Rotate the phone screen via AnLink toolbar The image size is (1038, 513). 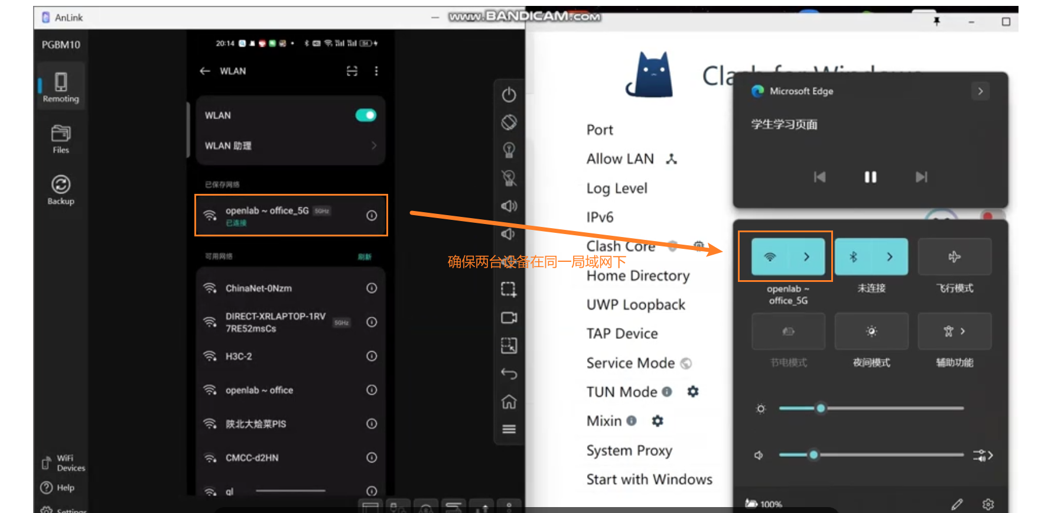(509, 122)
